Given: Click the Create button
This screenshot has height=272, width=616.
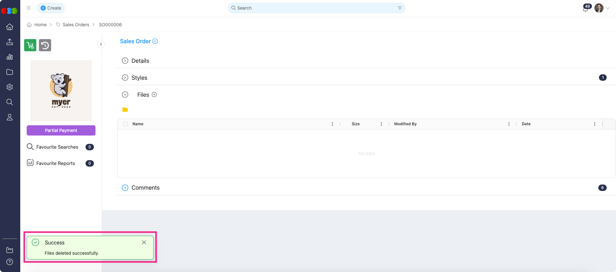Looking at the screenshot, I should pyautogui.click(x=51, y=8).
